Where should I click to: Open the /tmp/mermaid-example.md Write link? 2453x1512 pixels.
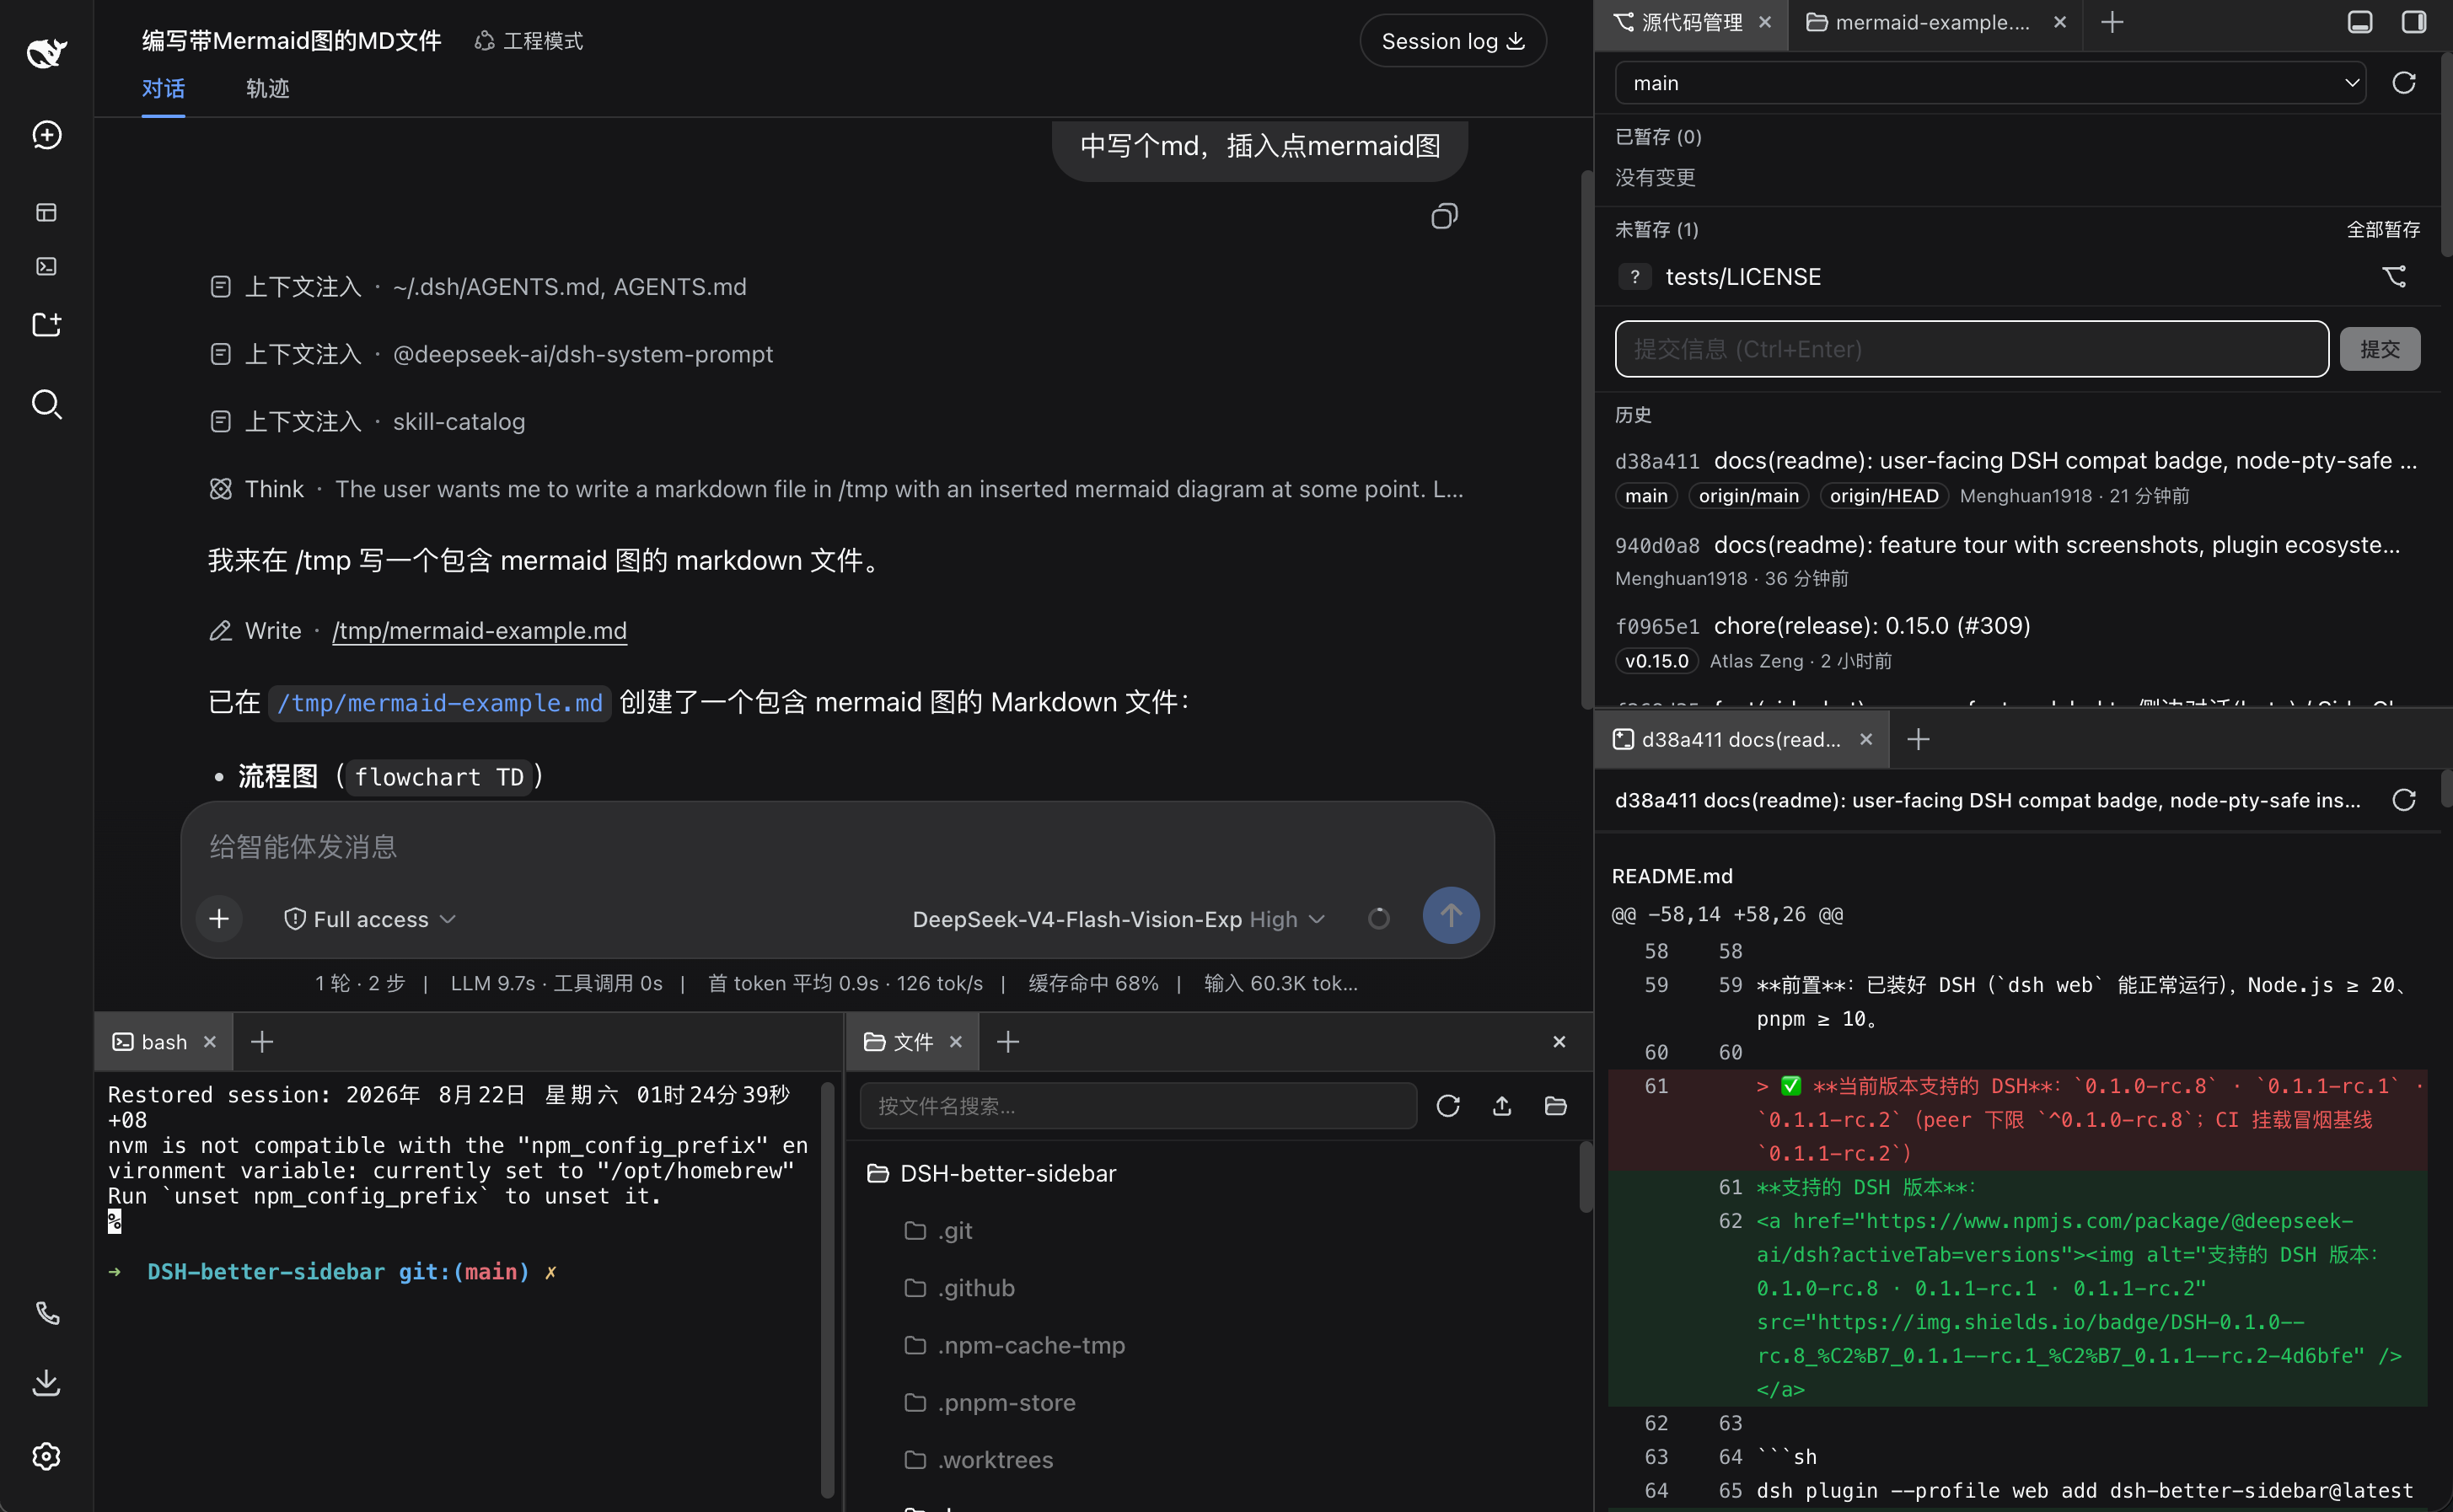[479, 631]
